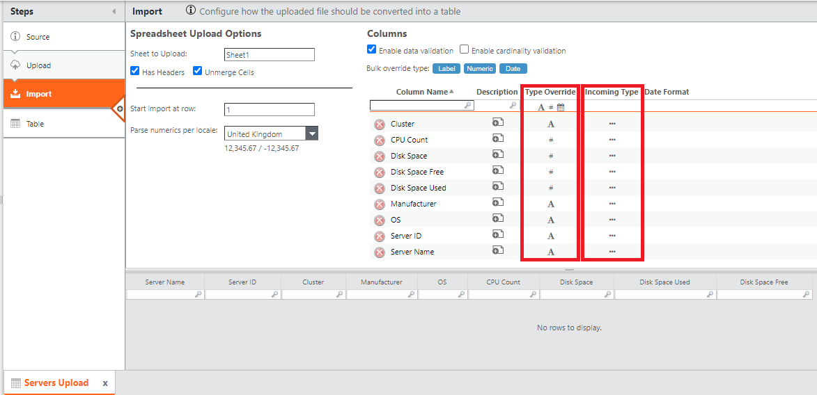Open OS incoming type options
This screenshot has width=817, height=395.
pyautogui.click(x=612, y=220)
